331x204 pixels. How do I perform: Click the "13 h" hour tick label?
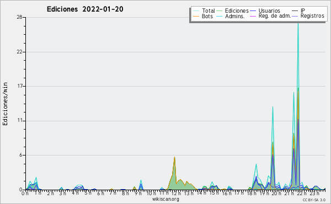(x=189, y=193)
